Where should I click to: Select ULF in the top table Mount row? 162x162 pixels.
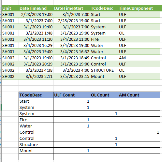point(139,76)
